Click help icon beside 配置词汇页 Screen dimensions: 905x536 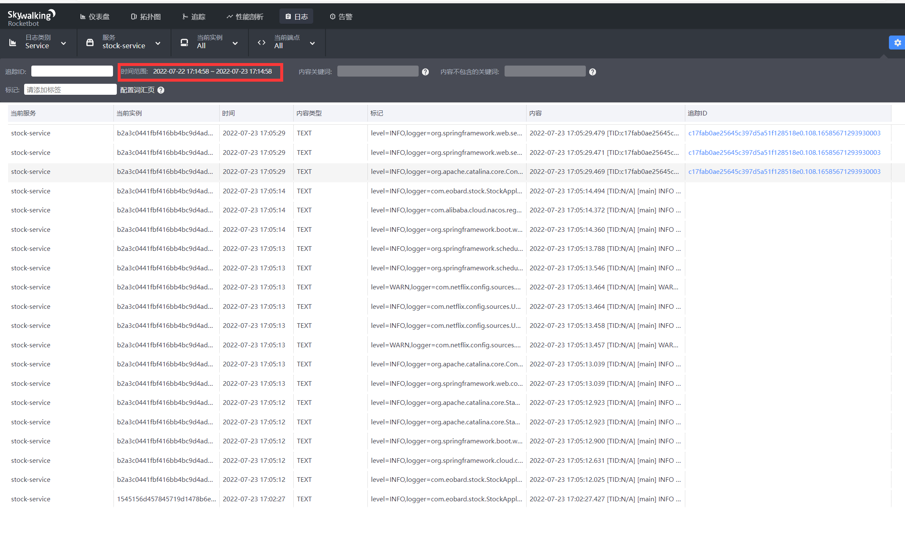tap(161, 90)
